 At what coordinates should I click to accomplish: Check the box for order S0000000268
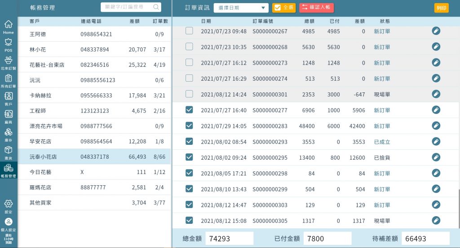pos(189,47)
